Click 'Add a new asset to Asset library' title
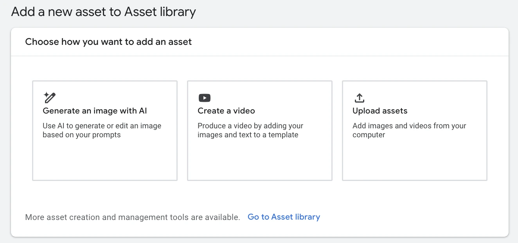Screen dimensions: 518x243 pyautogui.click(x=103, y=12)
